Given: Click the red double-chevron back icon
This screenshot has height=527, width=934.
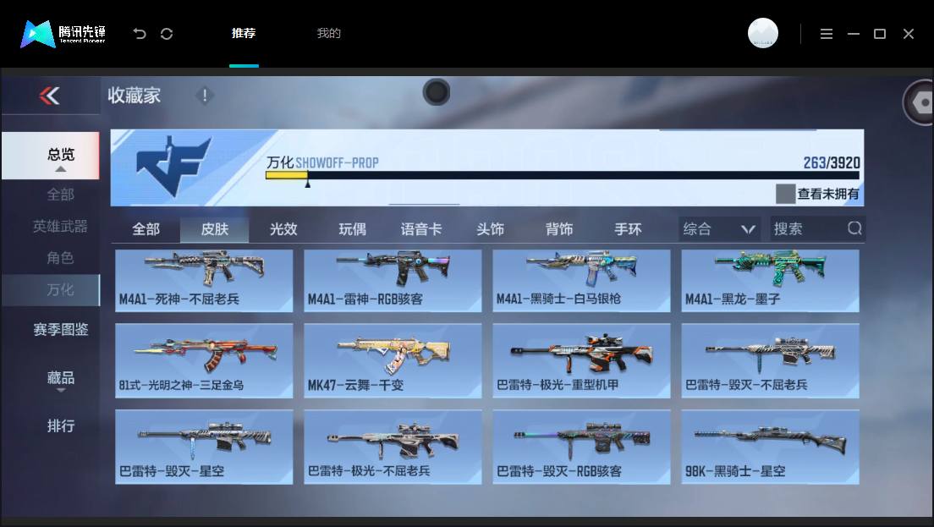Looking at the screenshot, I should click(x=49, y=96).
